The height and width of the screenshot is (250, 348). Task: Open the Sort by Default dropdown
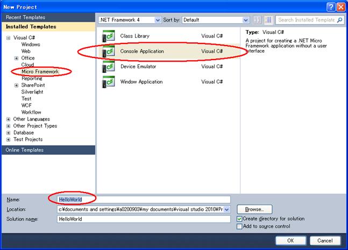(245, 20)
